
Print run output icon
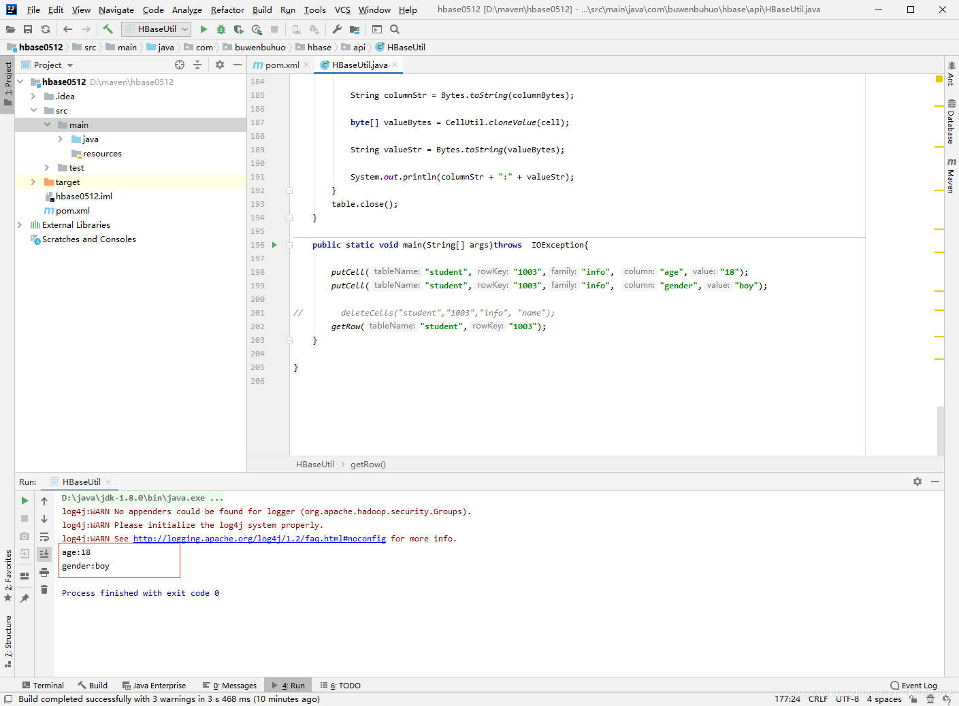[x=44, y=572]
